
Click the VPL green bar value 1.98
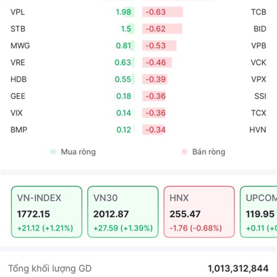[x=124, y=12]
